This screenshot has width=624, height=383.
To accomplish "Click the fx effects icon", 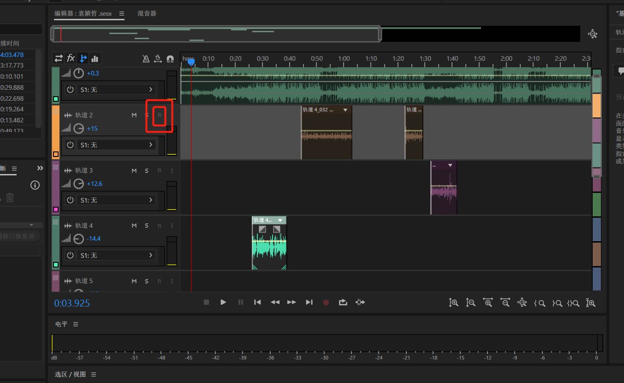I will (x=71, y=58).
